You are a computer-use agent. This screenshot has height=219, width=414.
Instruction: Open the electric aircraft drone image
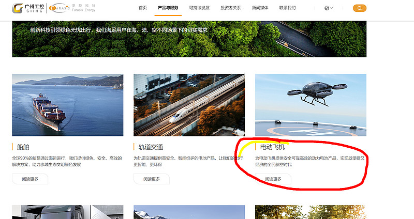pyautogui.click(x=311, y=105)
